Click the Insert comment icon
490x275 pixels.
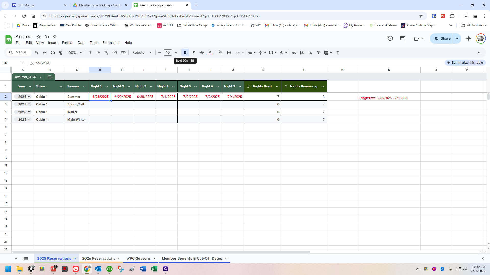click(x=302, y=53)
